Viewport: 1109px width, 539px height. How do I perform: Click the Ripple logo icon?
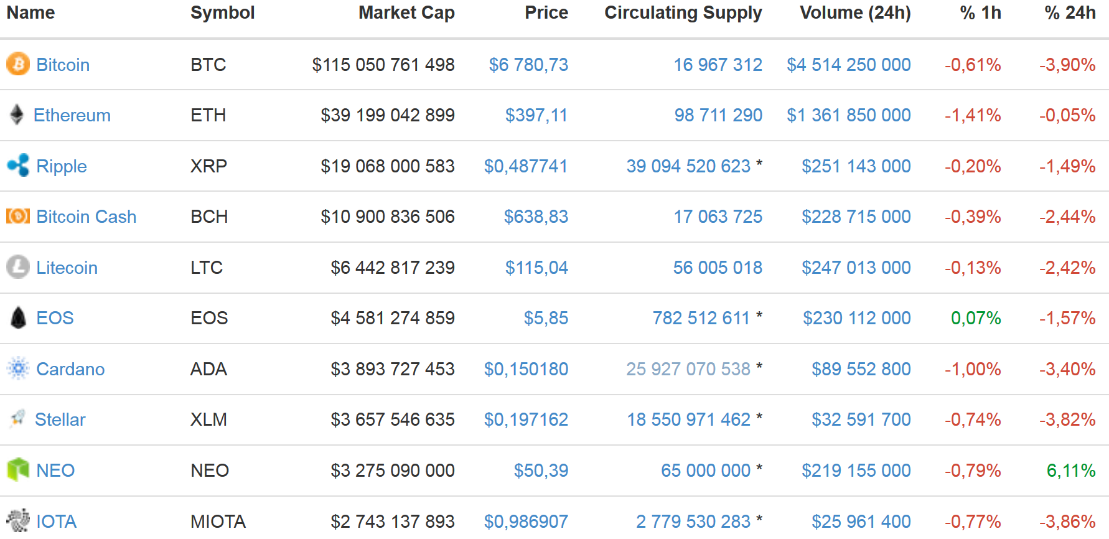click(18, 166)
